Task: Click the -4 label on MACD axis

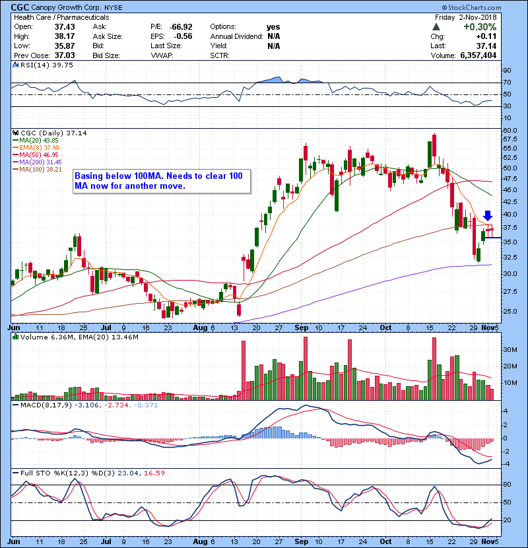Action: tap(506, 464)
